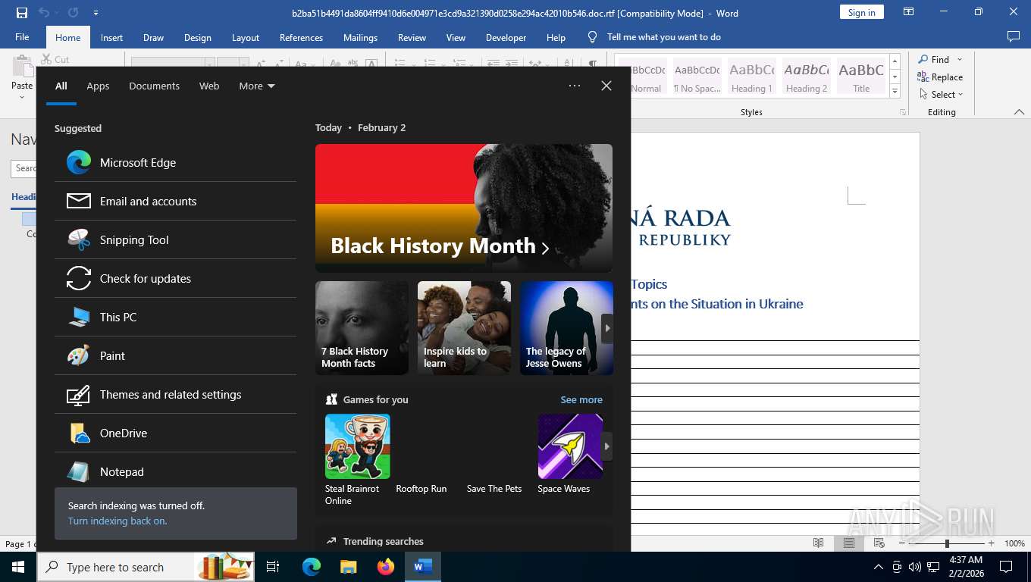The width and height of the screenshot is (1031, 582).
Task: Show hidden system tray icons
Action: [x=879, y=567]
